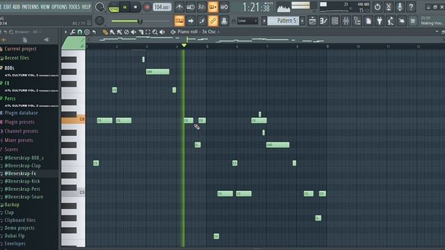The width and height of the screenshot is (445, 250).
Task: Select the Paint brush tool in piano roll
Action: click(113, 32)
